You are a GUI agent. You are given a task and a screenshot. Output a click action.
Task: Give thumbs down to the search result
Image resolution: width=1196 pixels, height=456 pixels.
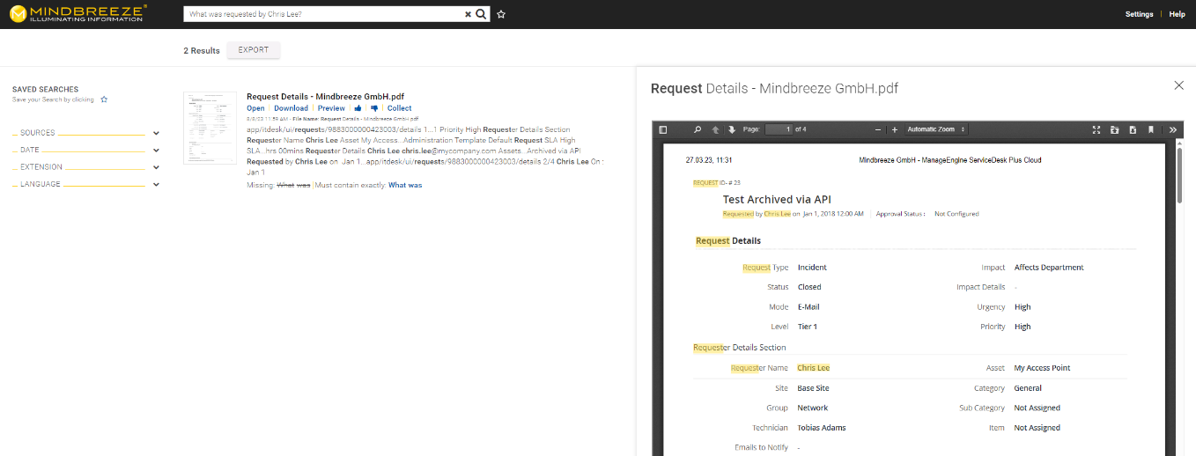click(x=374, y=108)
